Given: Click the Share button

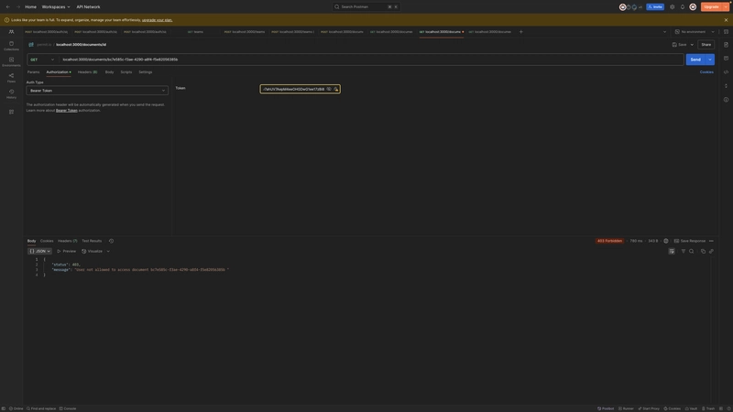Looking at the screenshot, I should click(x=706, y=45).
